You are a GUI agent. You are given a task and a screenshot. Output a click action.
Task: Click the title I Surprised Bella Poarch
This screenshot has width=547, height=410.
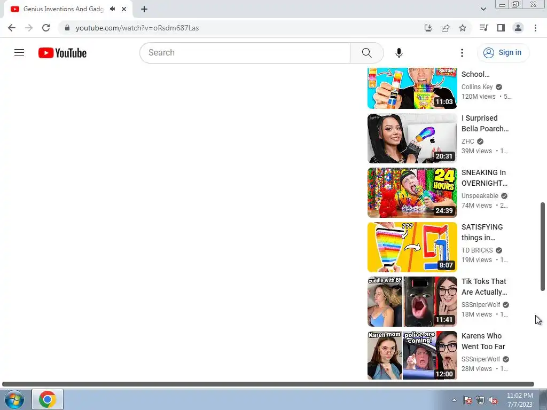[485, 123]
